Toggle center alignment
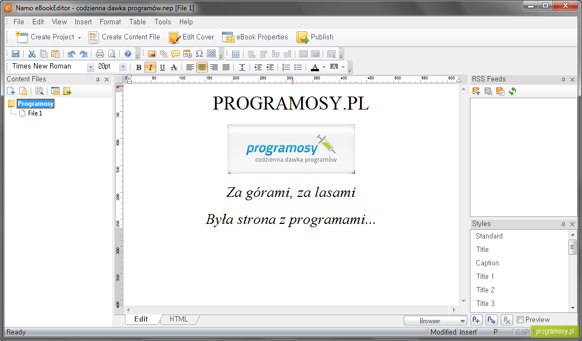 [202, 67]
